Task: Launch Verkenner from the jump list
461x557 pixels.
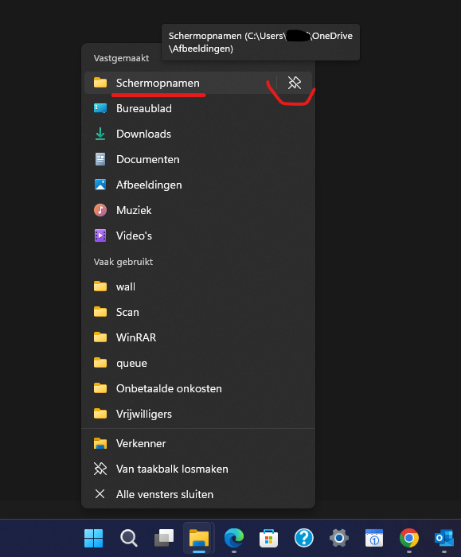Action: 198,443
